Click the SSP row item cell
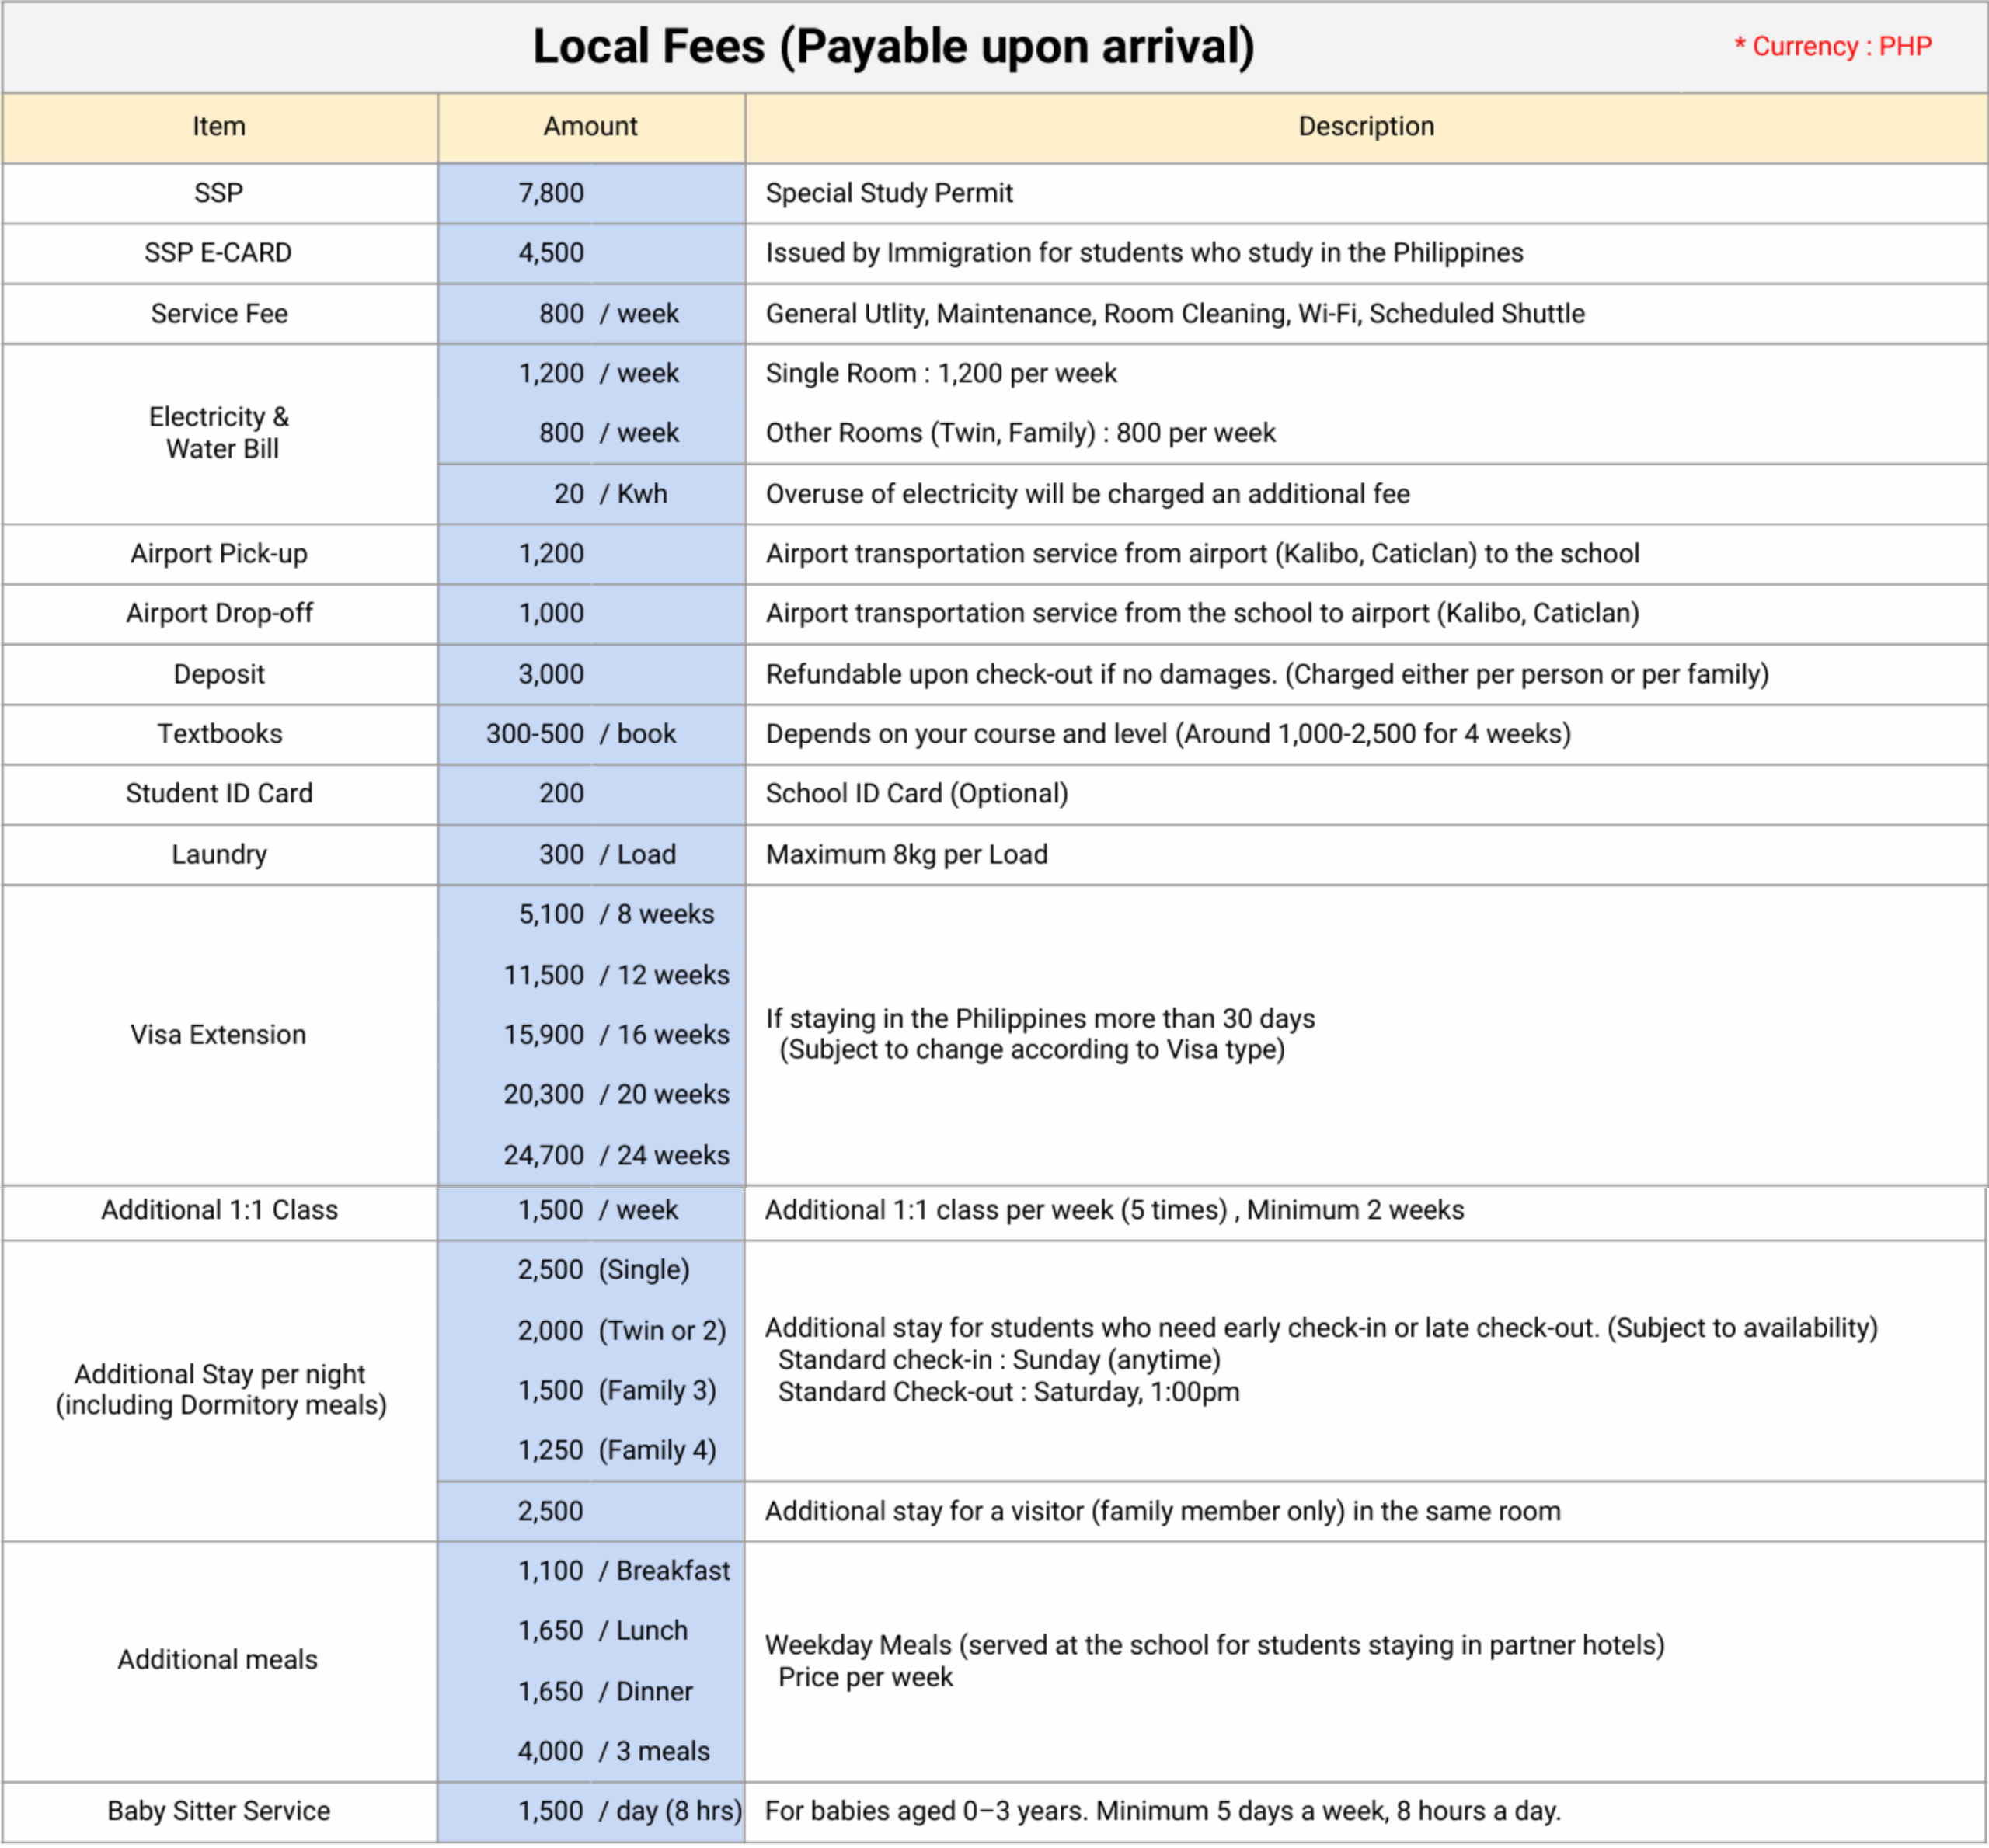Image resolution: width=1989 pixels, height=1848 pixels. (219, 193)
